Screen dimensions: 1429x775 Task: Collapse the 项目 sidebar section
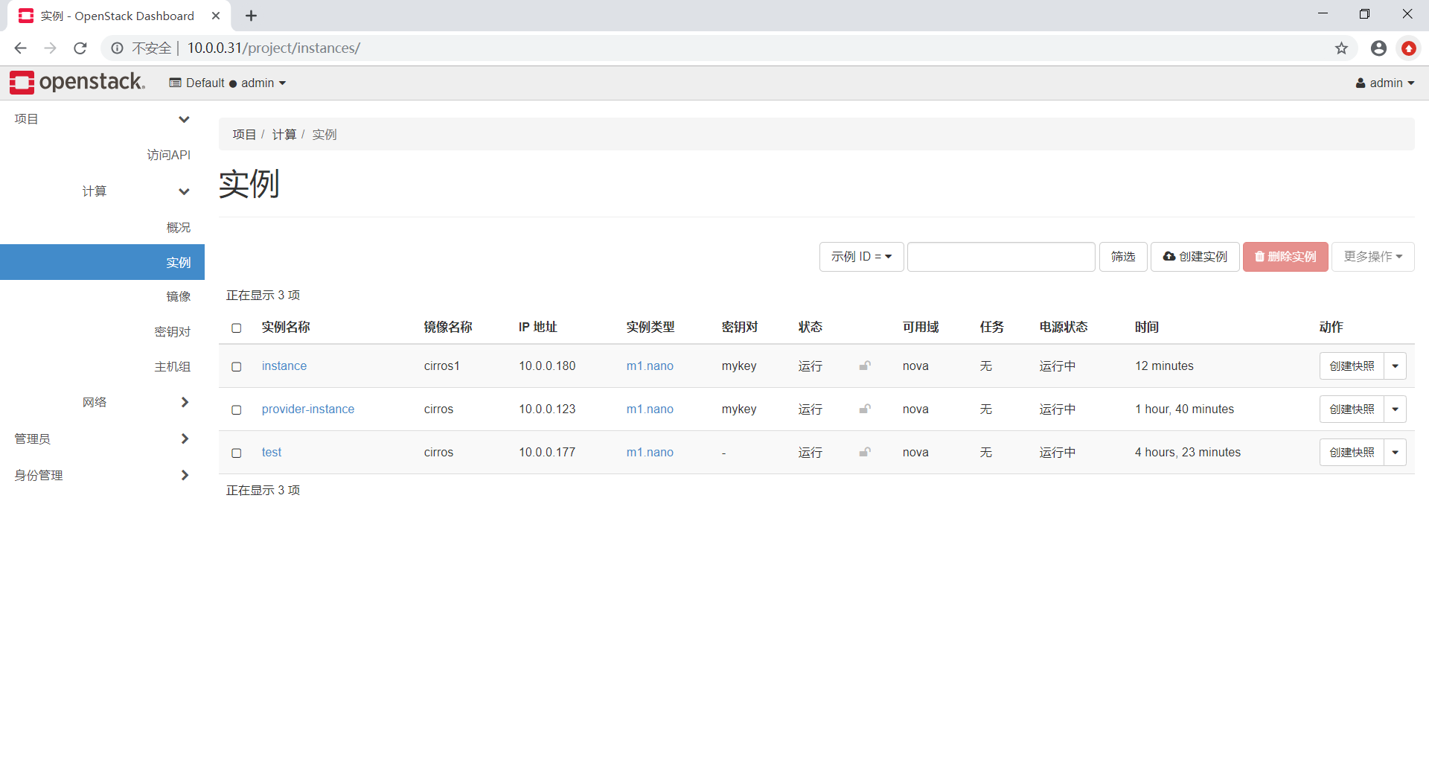point(102,119)
